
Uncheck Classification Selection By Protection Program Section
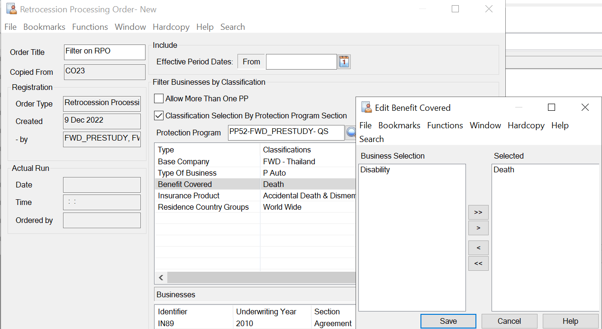pos(159,116)
